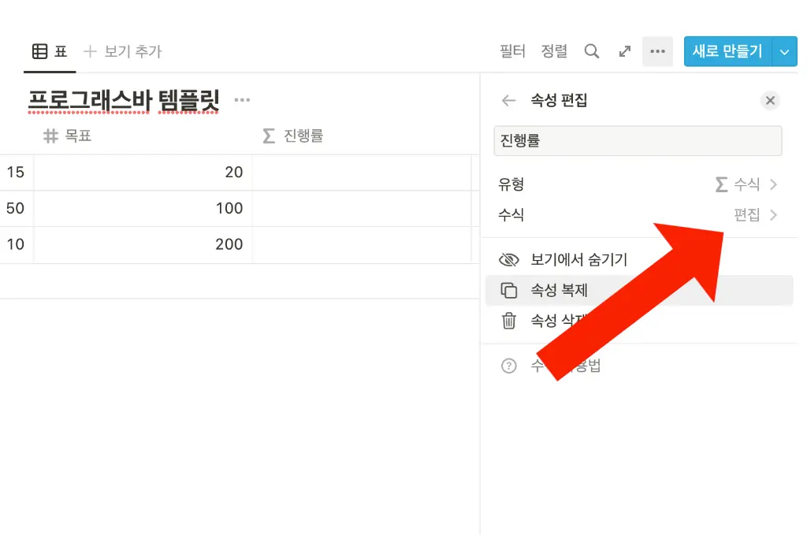Screen dimensions: 807x535
Task: Click the back arrow in 속성 편집
Action: (x=508, y=101)
